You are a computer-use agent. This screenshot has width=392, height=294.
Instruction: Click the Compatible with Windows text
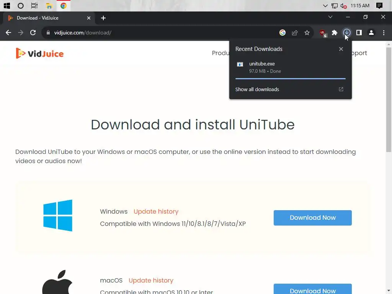pos(173,224)
